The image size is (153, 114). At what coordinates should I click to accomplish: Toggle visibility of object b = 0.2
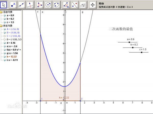click(x=5, y=19)
